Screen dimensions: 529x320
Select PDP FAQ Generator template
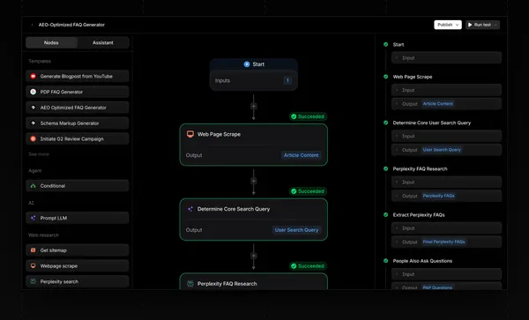[x=78, y=92]
